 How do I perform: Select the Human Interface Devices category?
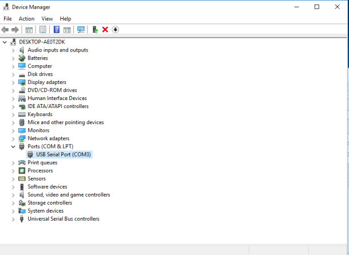coord(57,98)
